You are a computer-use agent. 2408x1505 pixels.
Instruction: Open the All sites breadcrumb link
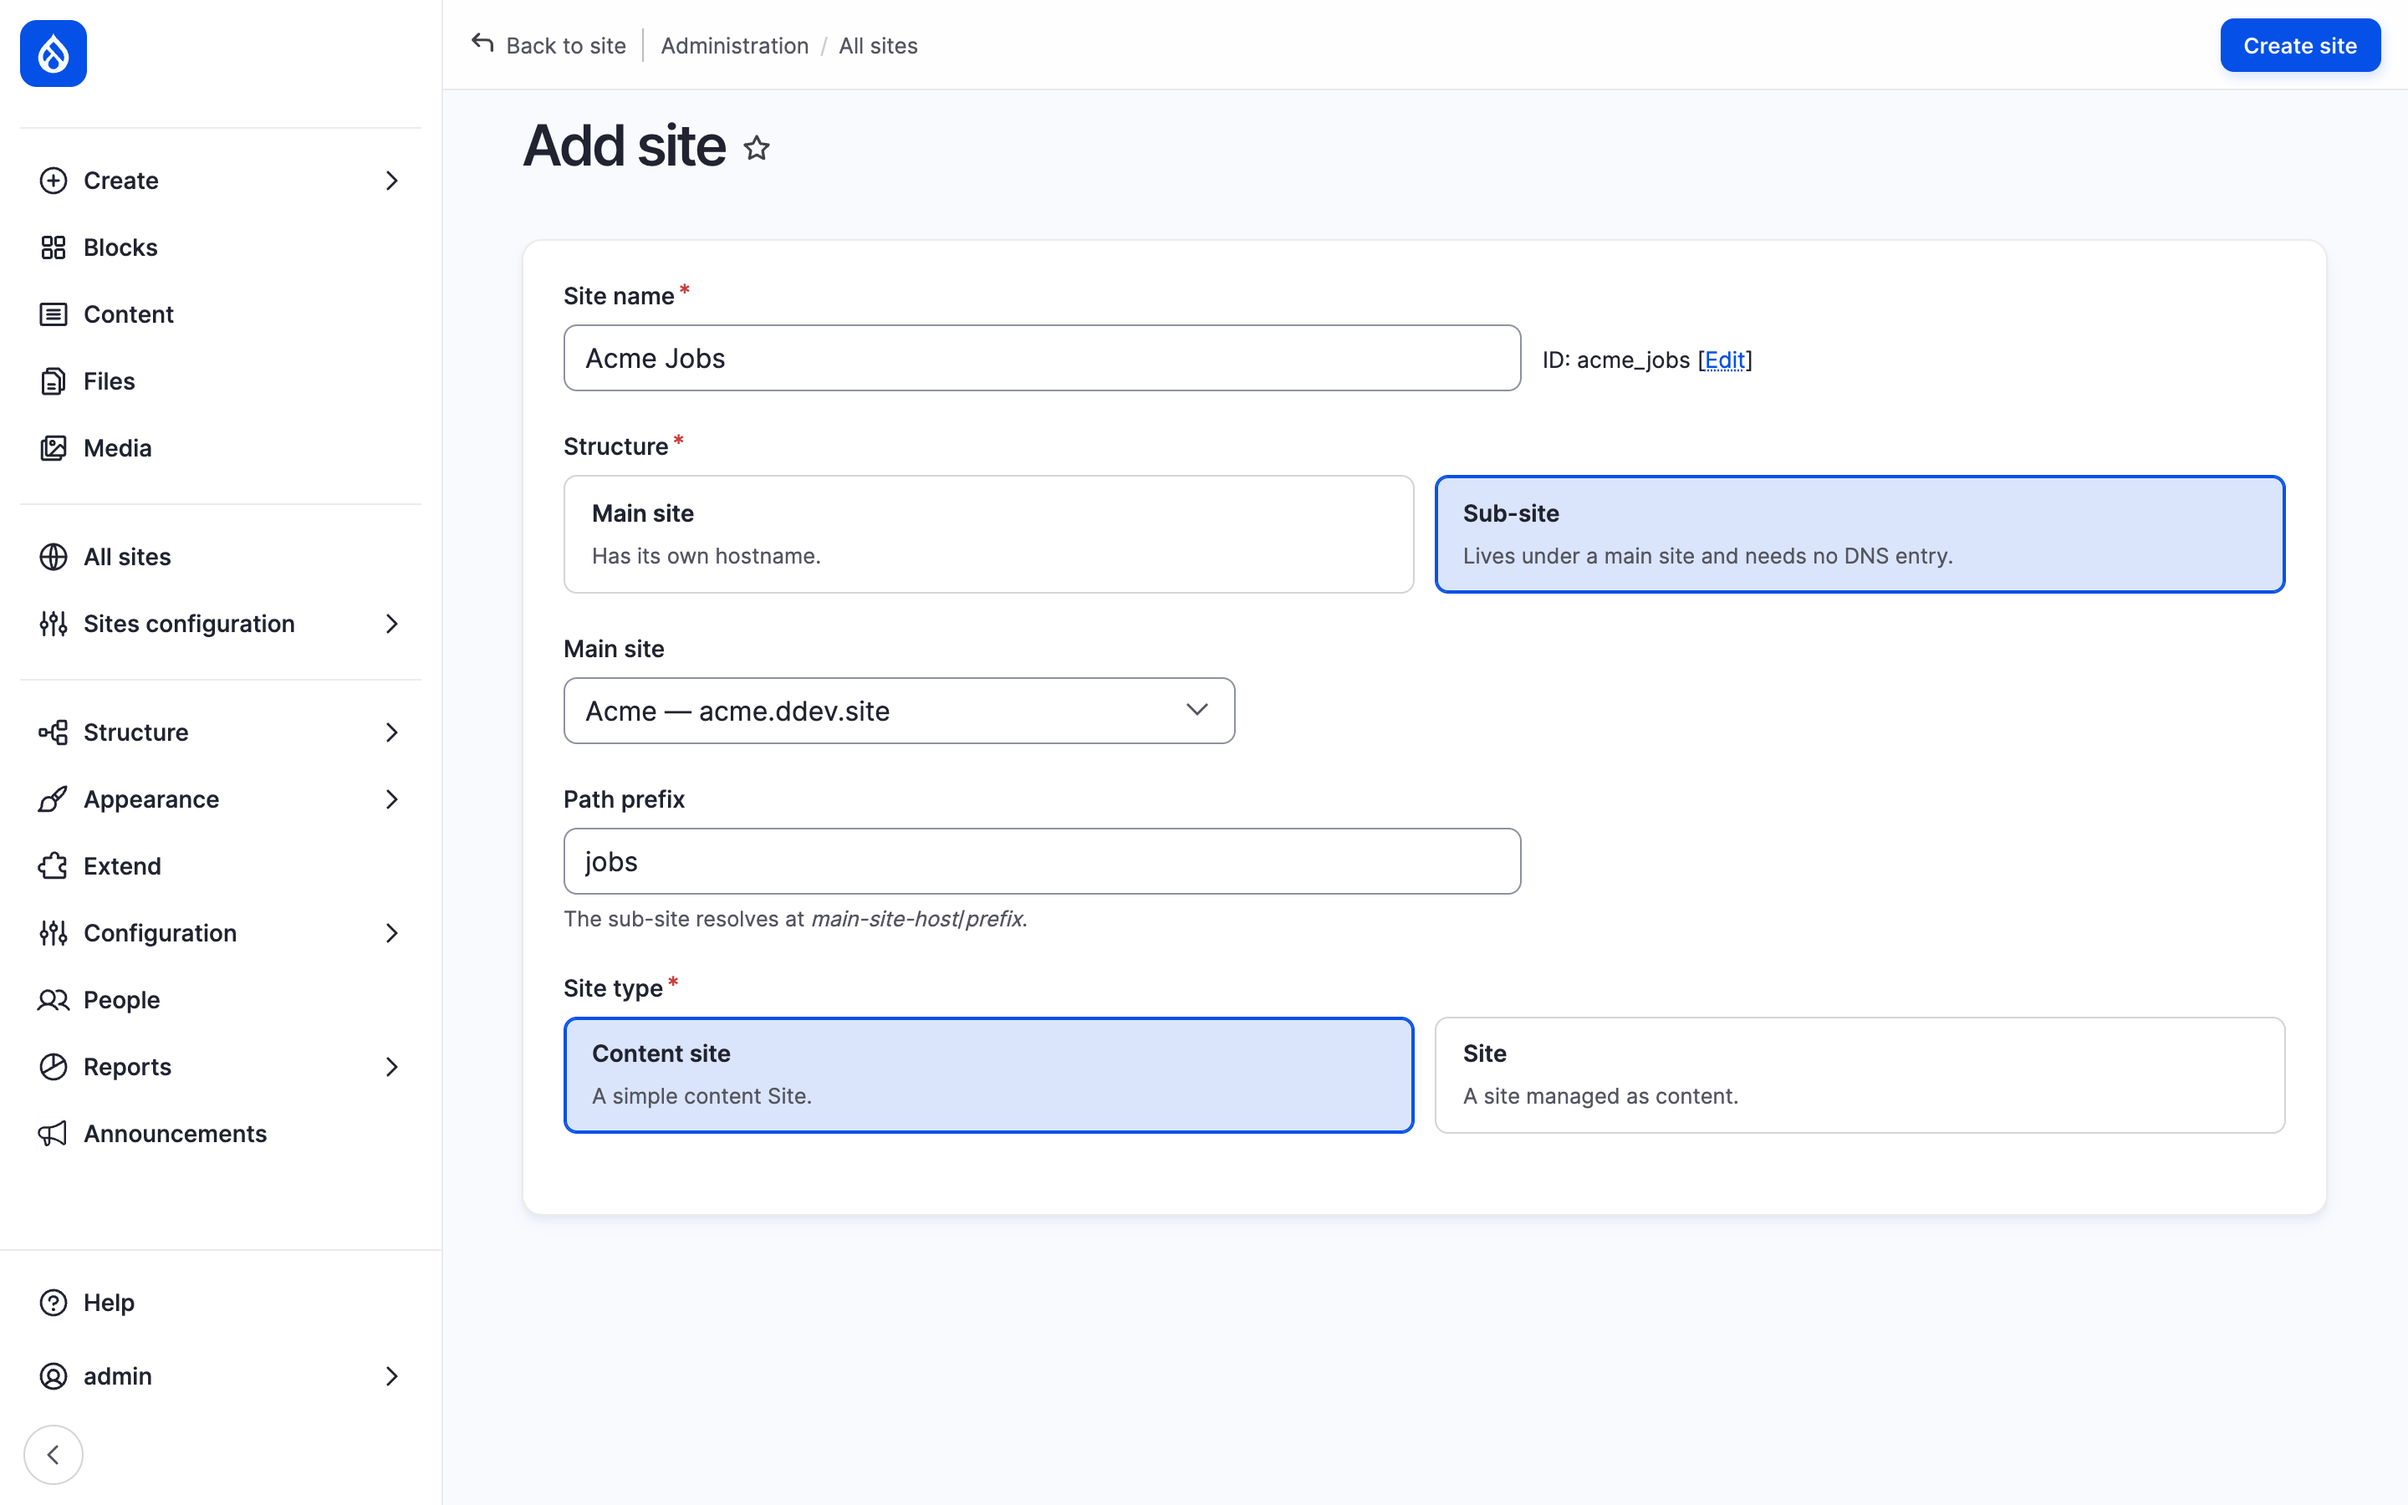[878, 46]
